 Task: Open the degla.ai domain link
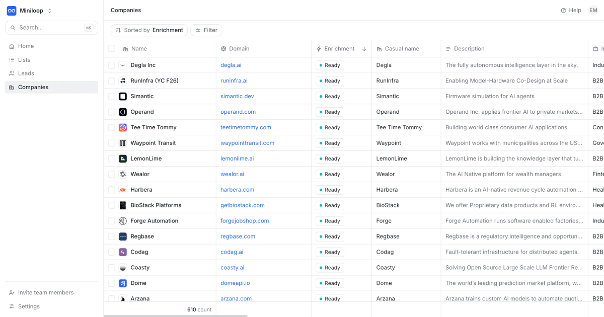click(231, 65)
